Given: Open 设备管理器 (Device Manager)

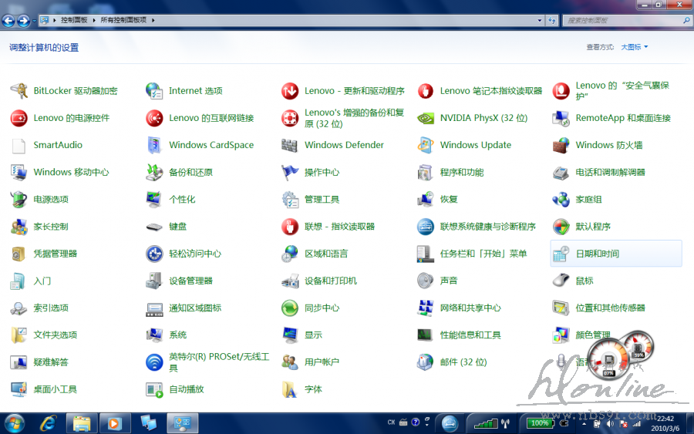Looking at the screenshot, I should pyautogui.click(x=190, y=281).
